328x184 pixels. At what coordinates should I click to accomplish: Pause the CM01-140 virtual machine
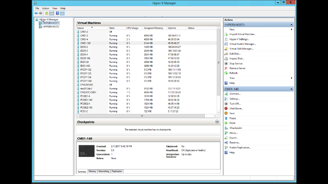[x=233, y=118]
